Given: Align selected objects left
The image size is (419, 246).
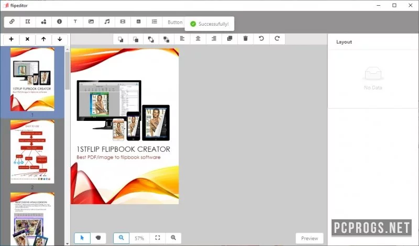Looking at the screenshot, I should click(x=182, y=39).
